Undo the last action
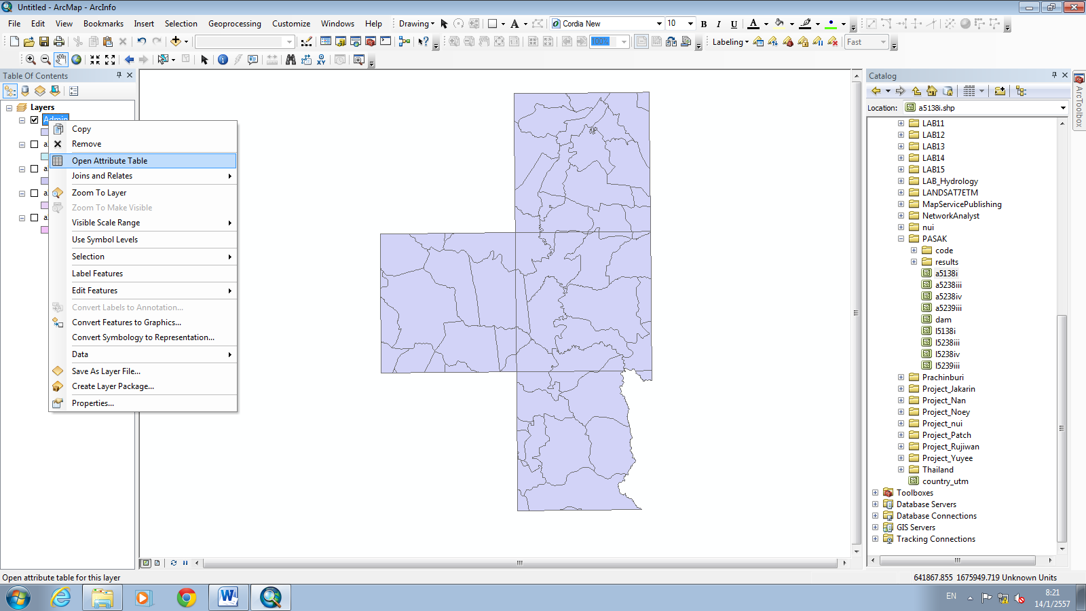The height and width of the screenshot is (611, 1086). click(x=141, y=42)
